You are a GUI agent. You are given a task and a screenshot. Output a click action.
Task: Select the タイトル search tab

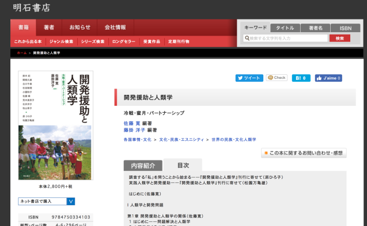click(285, 28)
